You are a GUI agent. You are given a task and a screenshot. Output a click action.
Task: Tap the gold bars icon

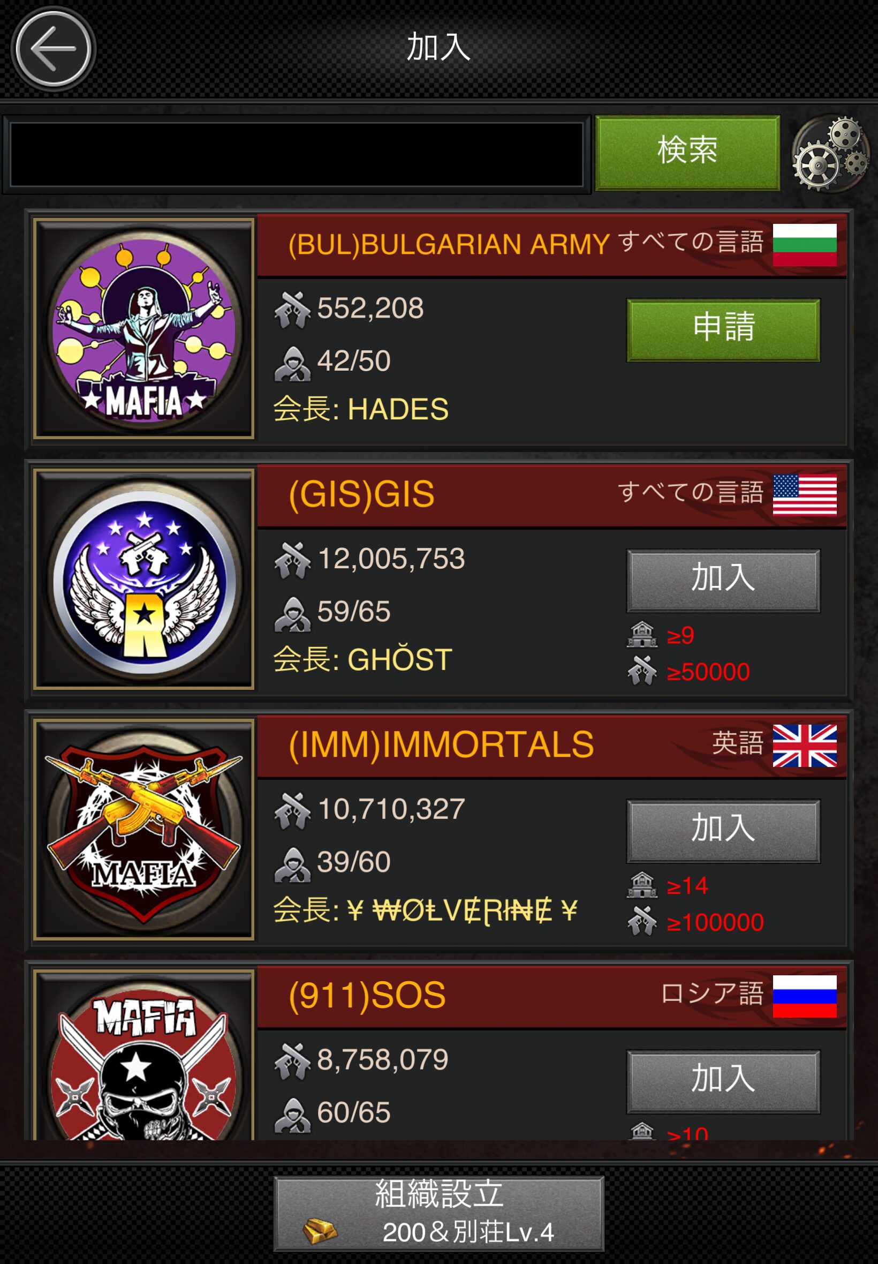coord(320,1231)
